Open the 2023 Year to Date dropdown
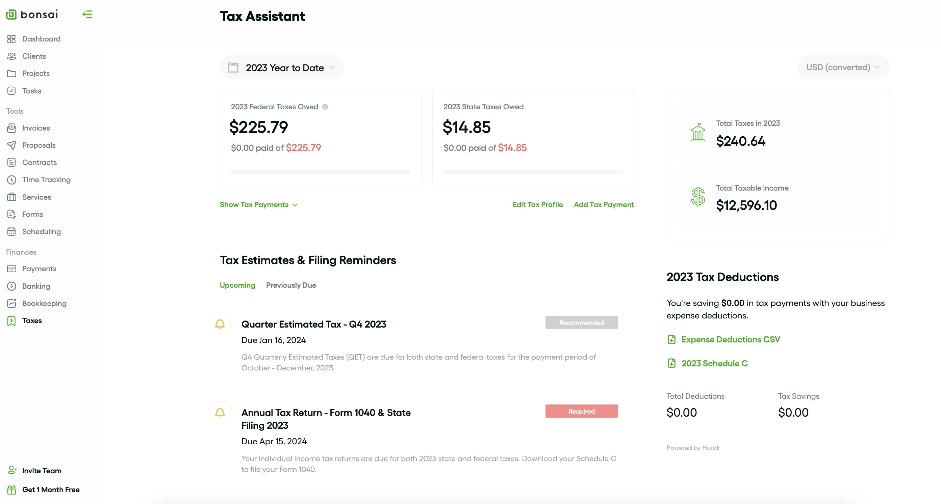941x504 pixels. coord(282,67)
